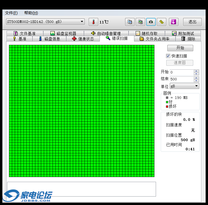This screenshot has height=205, width=208.
Task: Click the '0:41' elapsed time value
Action: click(190, 149)
